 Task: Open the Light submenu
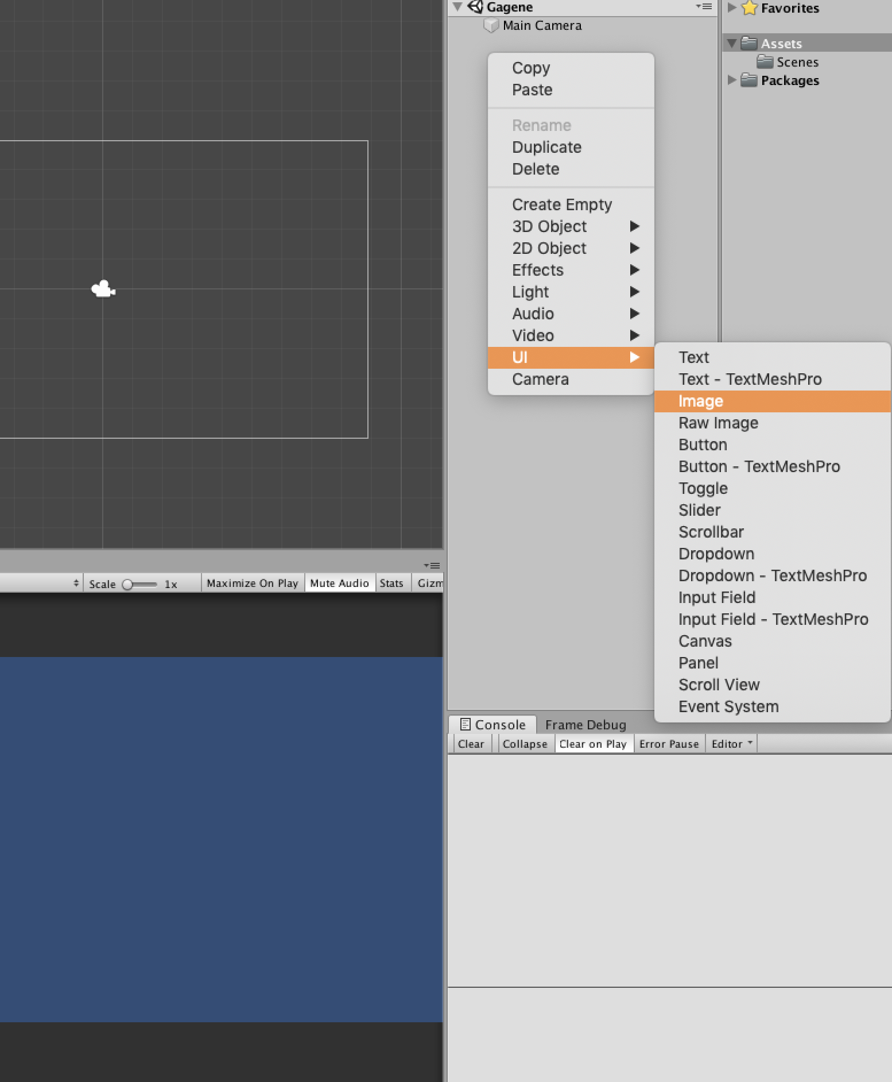(571, 292)
